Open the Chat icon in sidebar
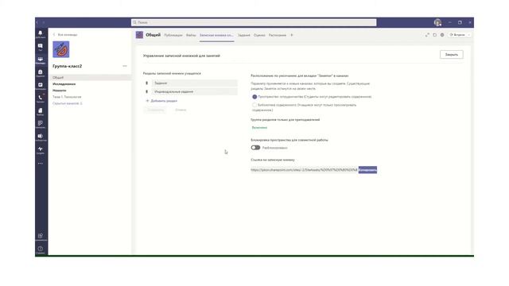 [41, 47]
